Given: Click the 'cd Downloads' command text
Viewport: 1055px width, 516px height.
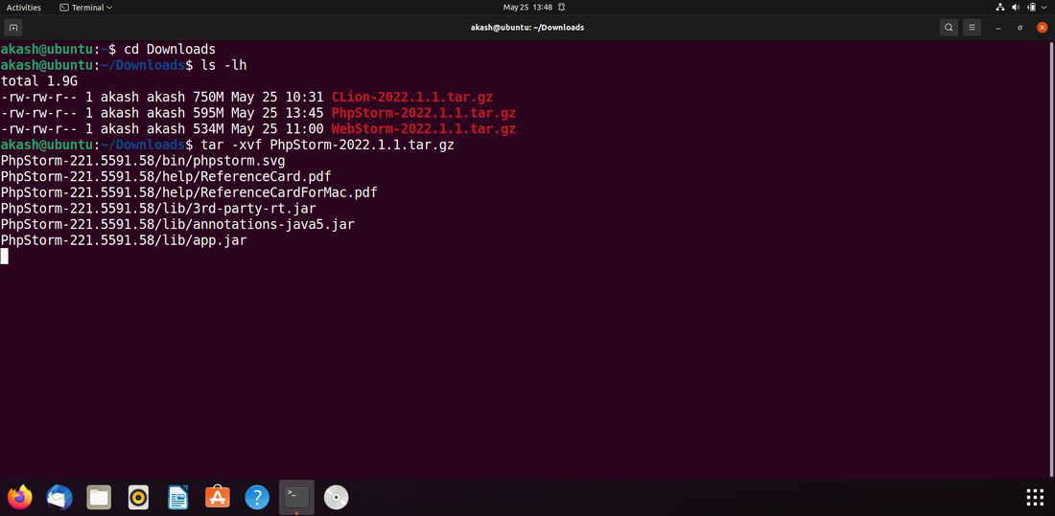Looking at the screenshot, I should pos(170,50).
